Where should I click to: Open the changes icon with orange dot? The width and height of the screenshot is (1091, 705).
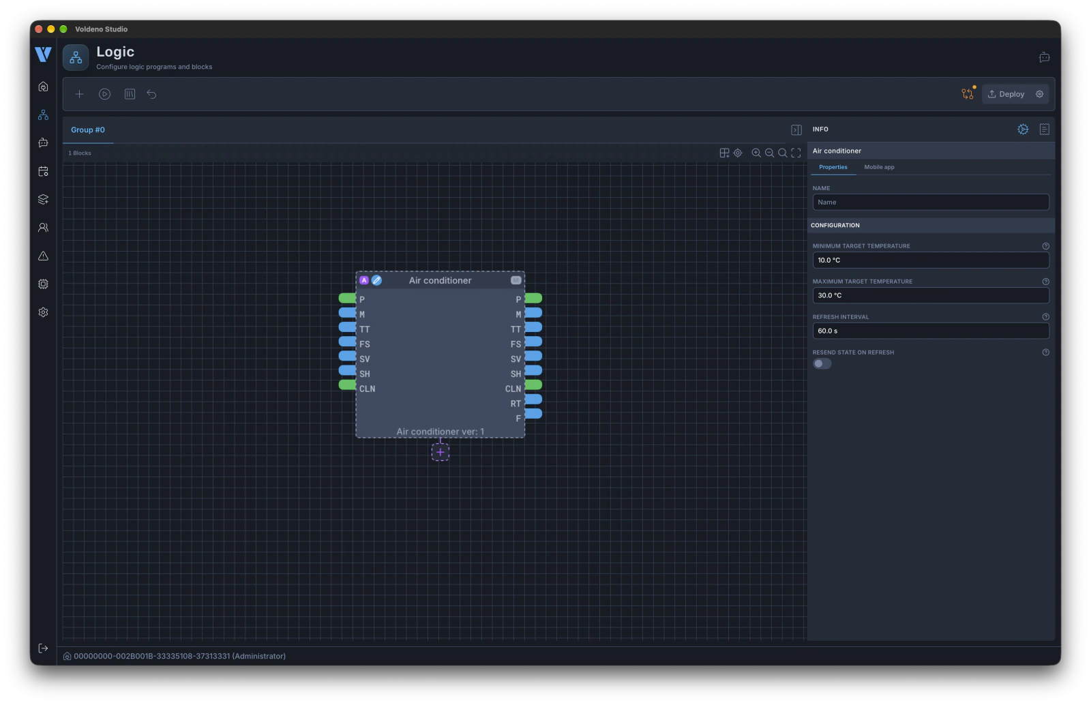[968, 93]
